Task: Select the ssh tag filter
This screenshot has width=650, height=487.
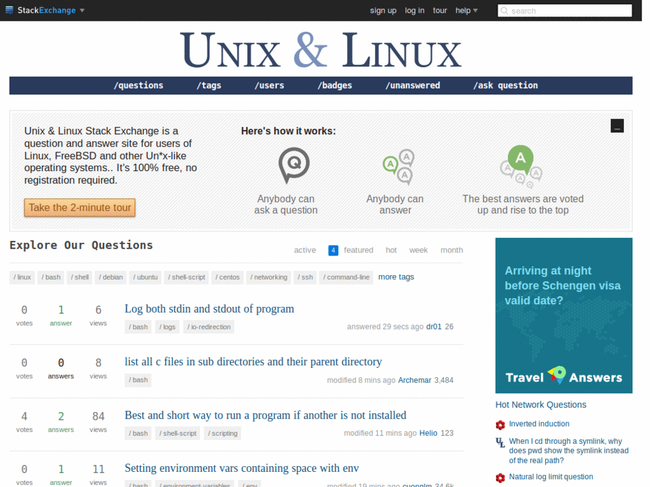Action: (x=305, y=277)
